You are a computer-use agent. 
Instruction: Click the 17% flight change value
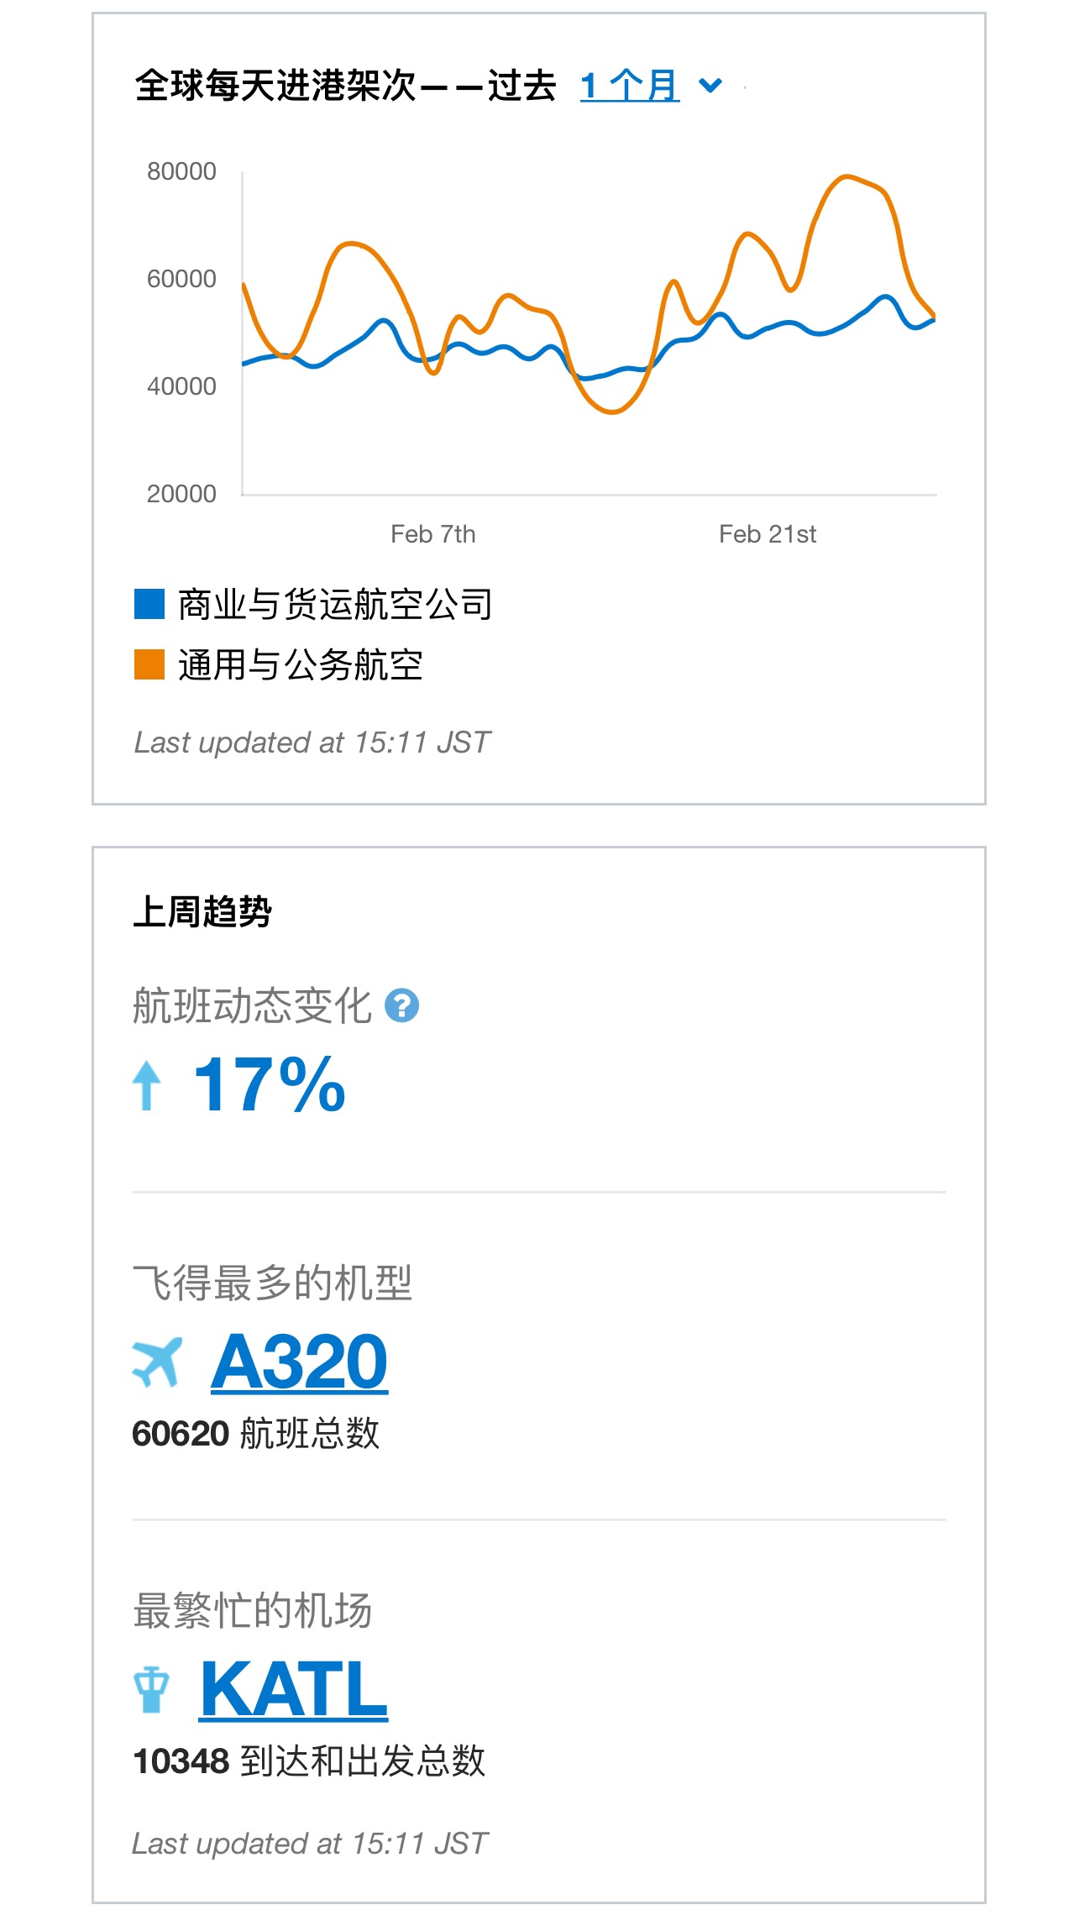270,1085
